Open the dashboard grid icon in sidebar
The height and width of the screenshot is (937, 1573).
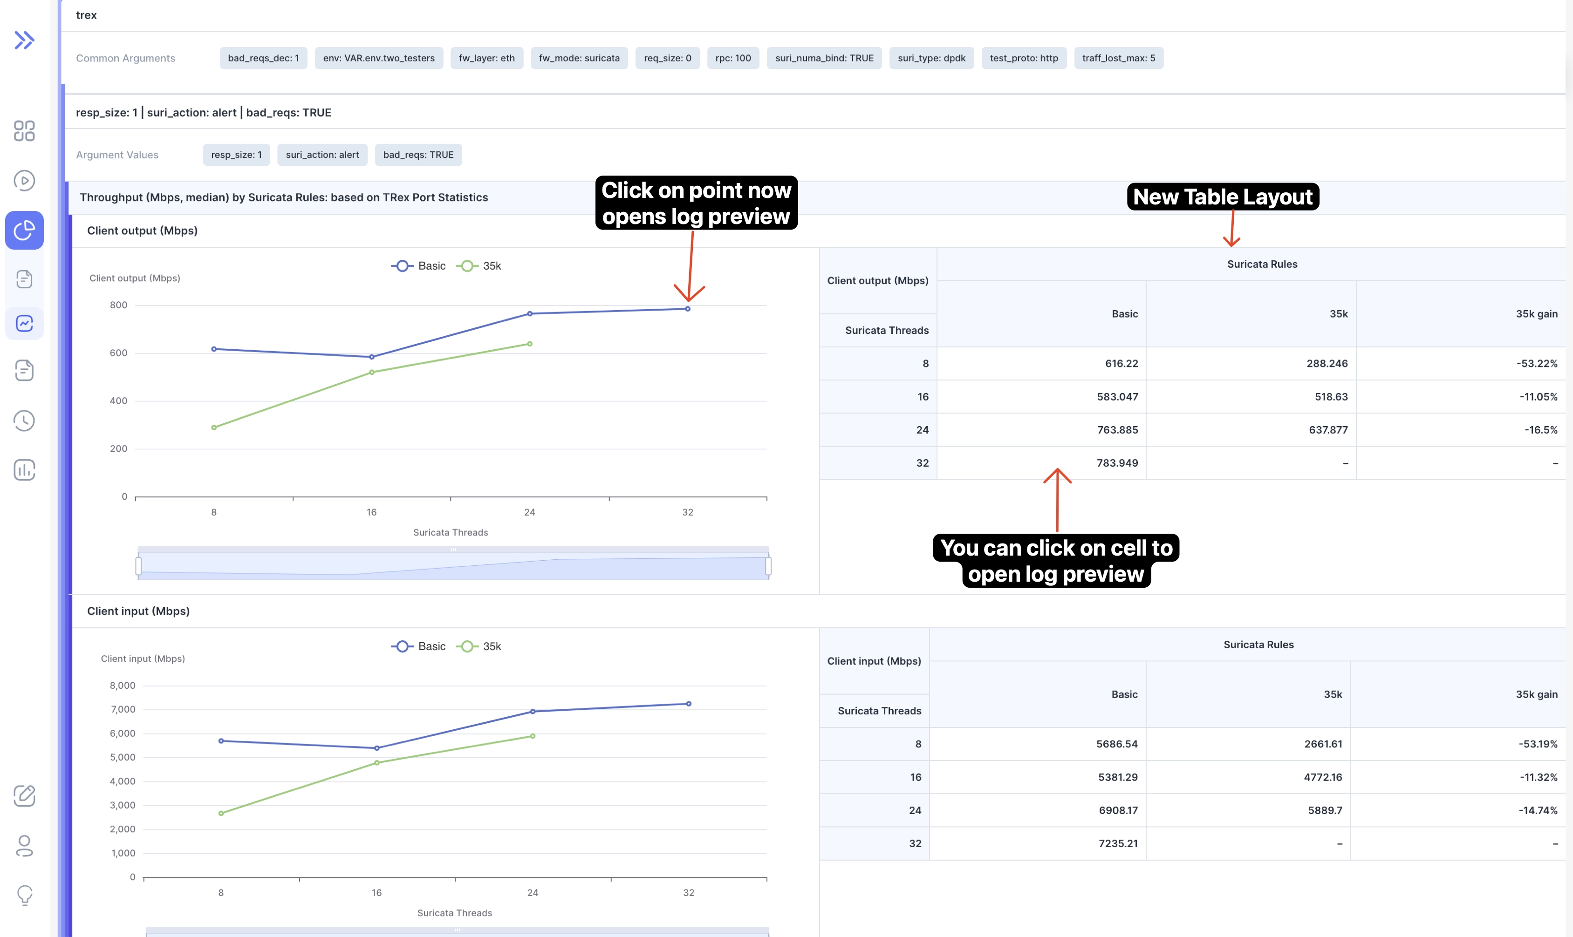[x=24, y=131]
